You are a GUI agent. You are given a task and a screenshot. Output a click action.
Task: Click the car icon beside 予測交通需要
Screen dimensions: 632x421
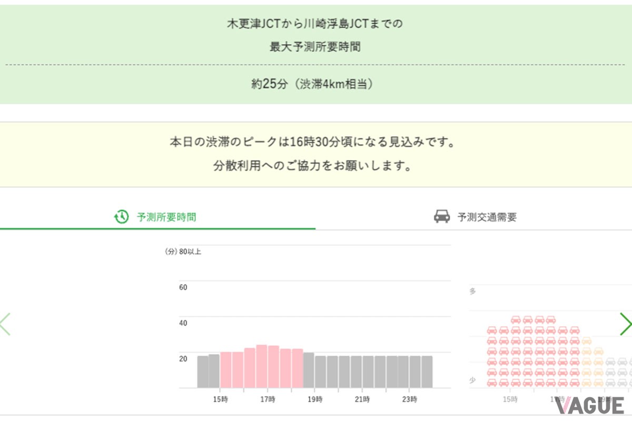pyautogui.click(x=442, y=216)
